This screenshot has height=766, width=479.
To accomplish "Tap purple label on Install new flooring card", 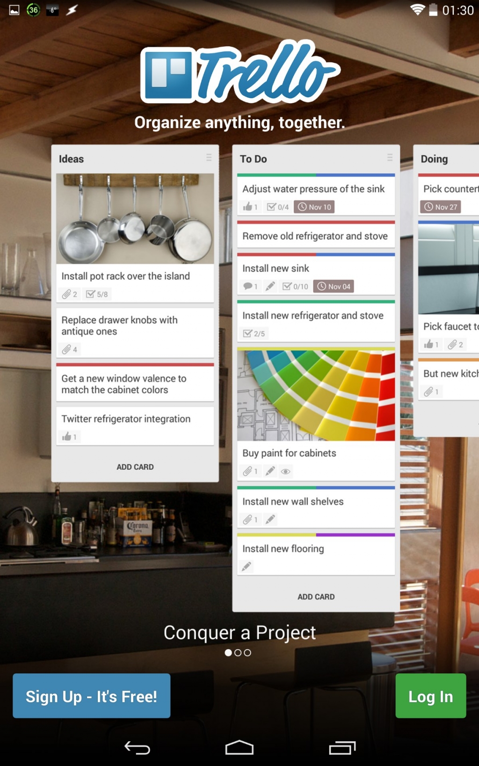I will [356, 535].
